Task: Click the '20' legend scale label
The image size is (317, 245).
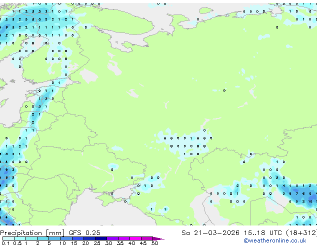Action: (x=85, y=243)
